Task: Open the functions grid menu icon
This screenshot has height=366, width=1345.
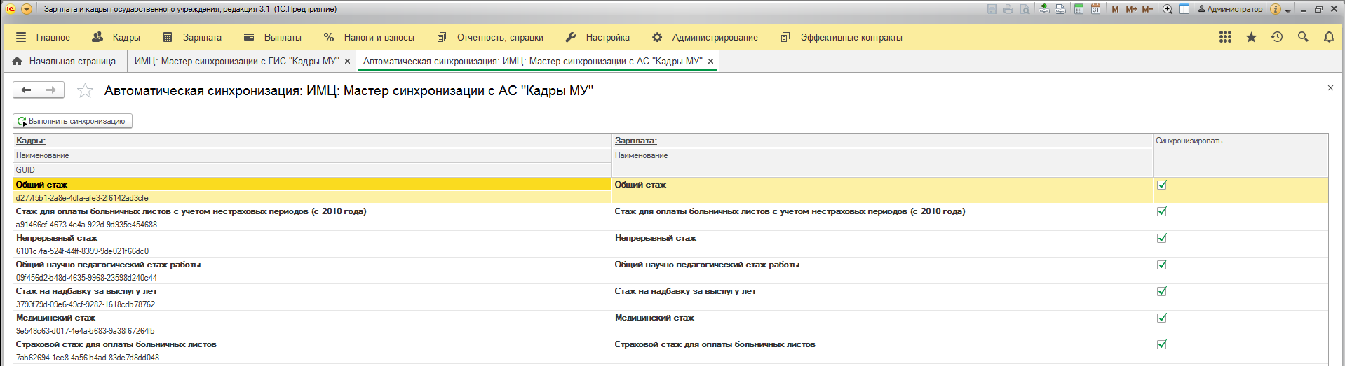Action: (x=1225, y=37)
